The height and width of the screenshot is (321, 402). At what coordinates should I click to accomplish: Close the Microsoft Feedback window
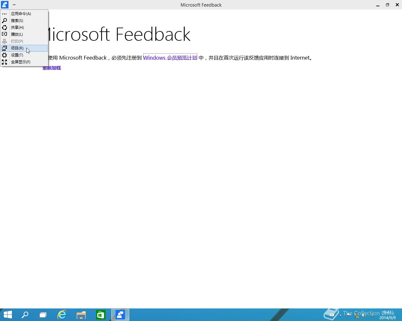click(x=397, y=5)
